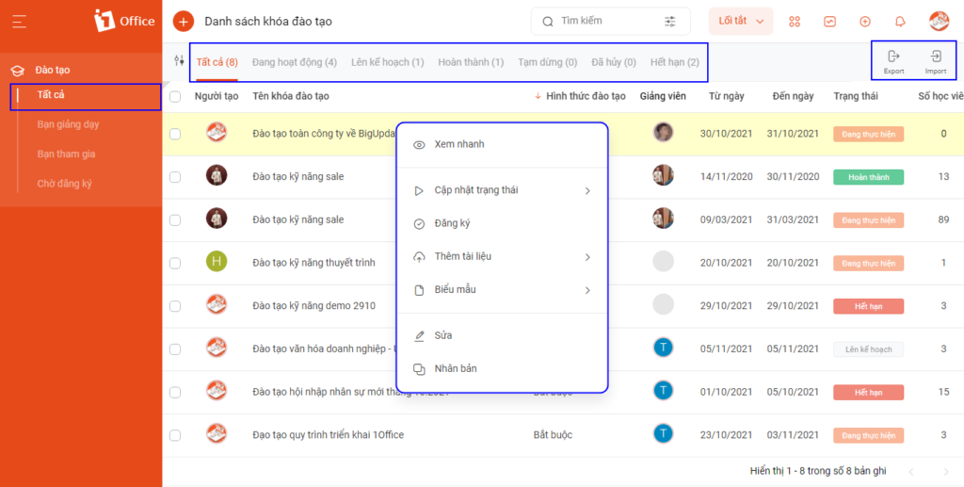This screenshot has width=964, height=487.
Task: Click the pencil icon for Sửa
Action: pos(419,336)
